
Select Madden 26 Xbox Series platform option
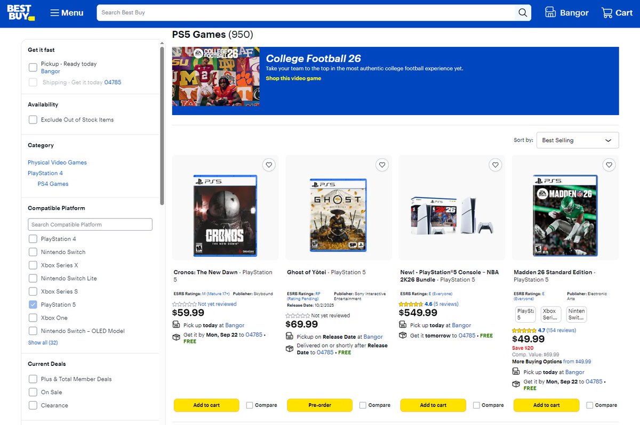[x=551, y=314]
